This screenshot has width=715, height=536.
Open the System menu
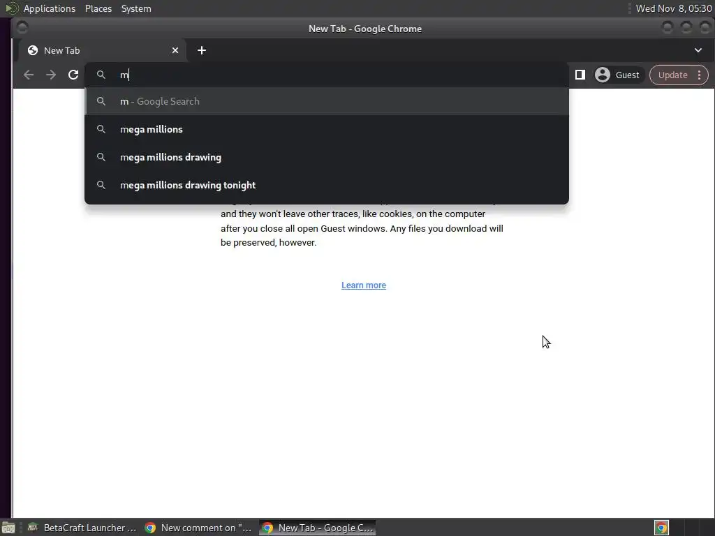coord(136,8)
